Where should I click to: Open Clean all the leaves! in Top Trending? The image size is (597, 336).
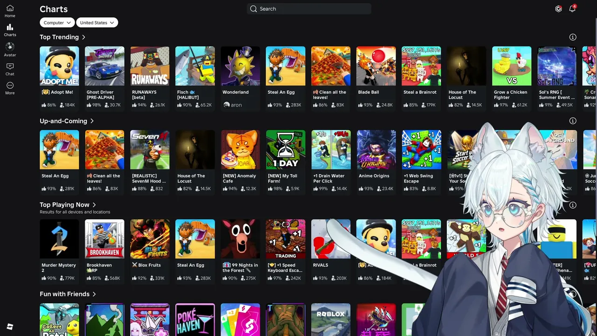coord(331,66)
